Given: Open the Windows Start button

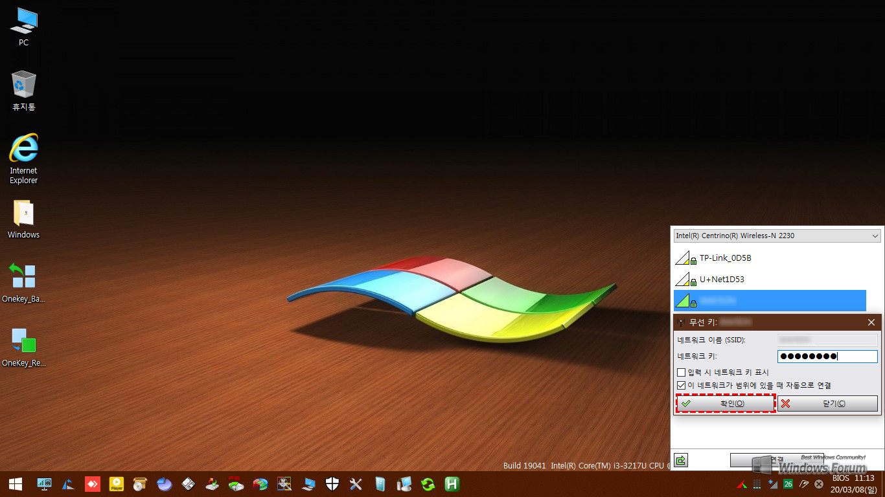Looking at the screenshot, I should [x=16, y=483].
